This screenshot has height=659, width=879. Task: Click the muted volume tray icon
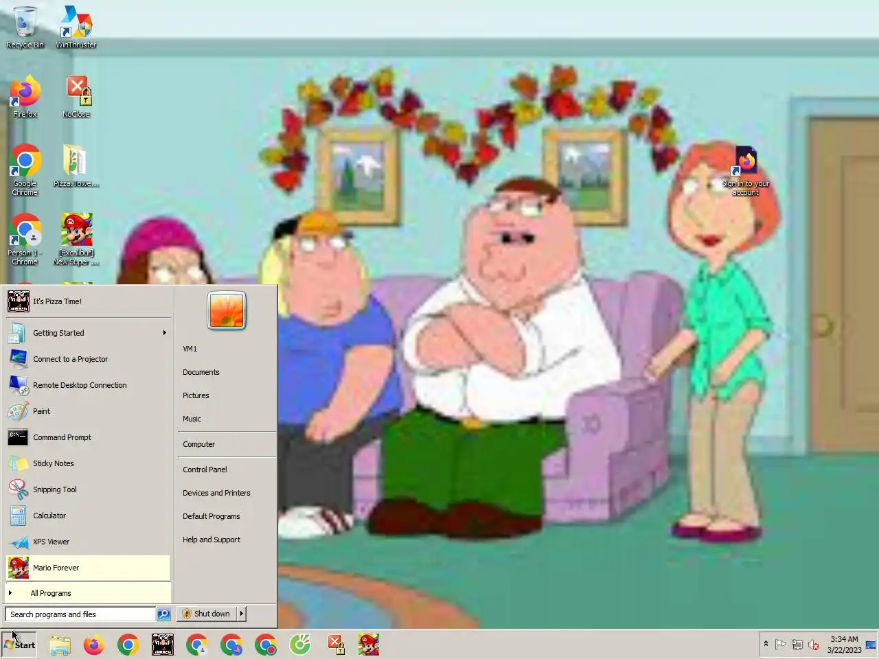point(814,645)
